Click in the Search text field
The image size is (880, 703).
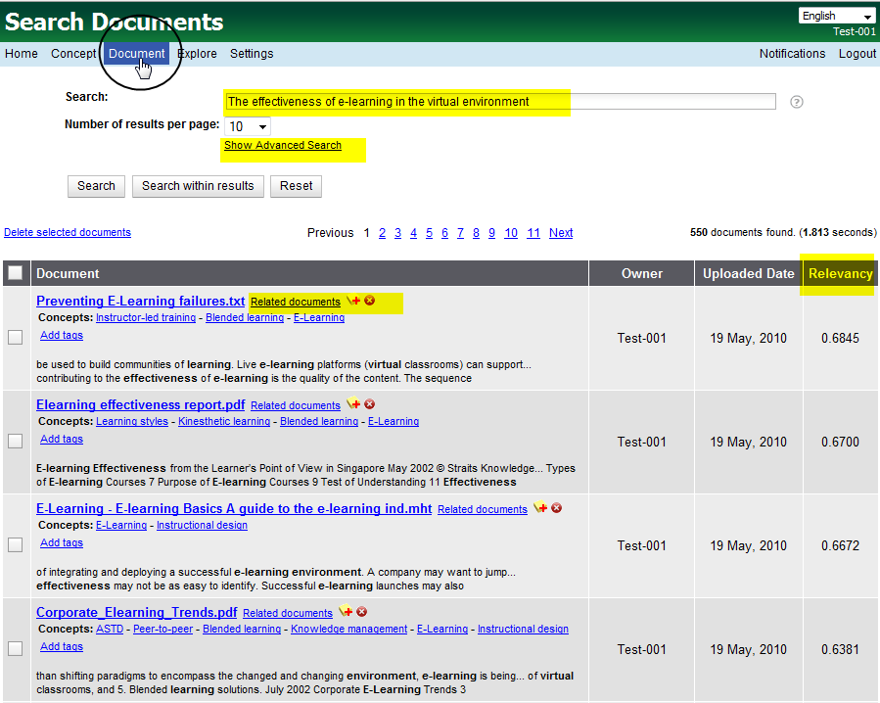click(x=499, y=102)
